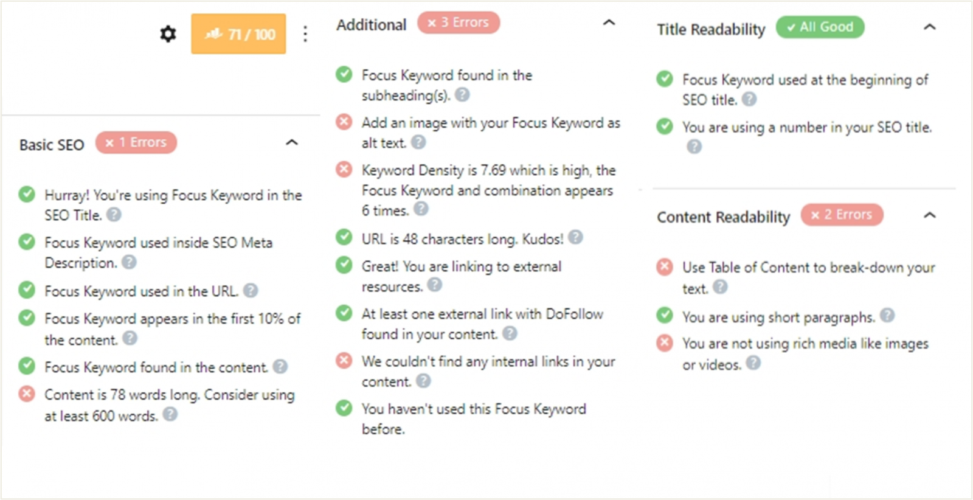Select the Additional section heading
The width and height of the screenshot is (973, 500).
pyautogui.click(x=372, y=25)
